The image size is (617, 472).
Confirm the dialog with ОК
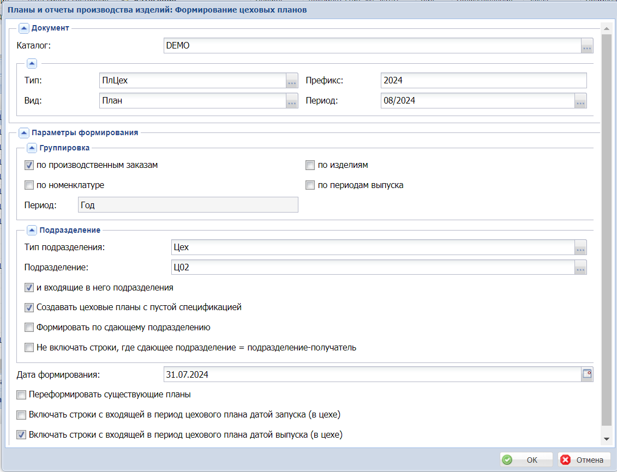(x=526, y=460)
